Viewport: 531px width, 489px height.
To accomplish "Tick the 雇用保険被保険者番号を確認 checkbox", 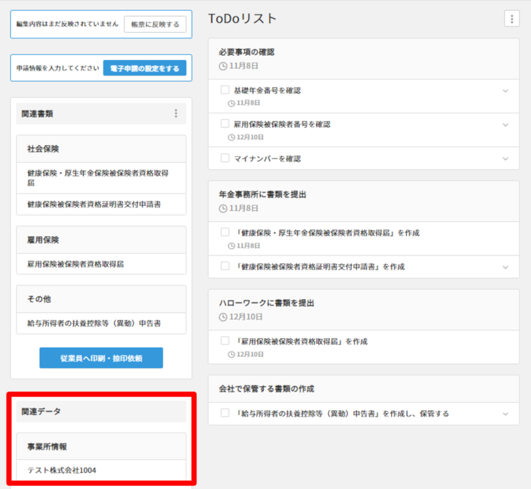I will click(225, 124).
